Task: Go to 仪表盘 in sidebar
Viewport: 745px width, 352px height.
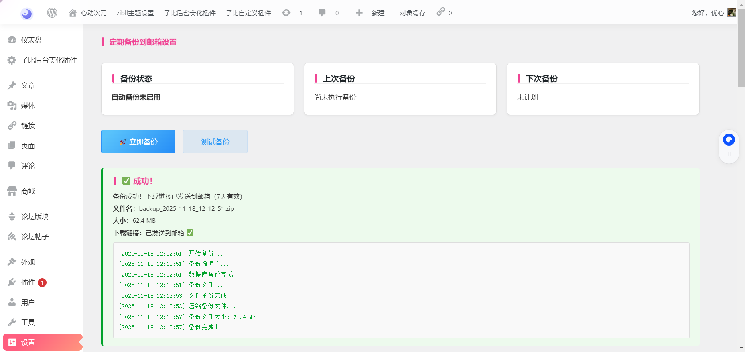Action: pos(32,40)
